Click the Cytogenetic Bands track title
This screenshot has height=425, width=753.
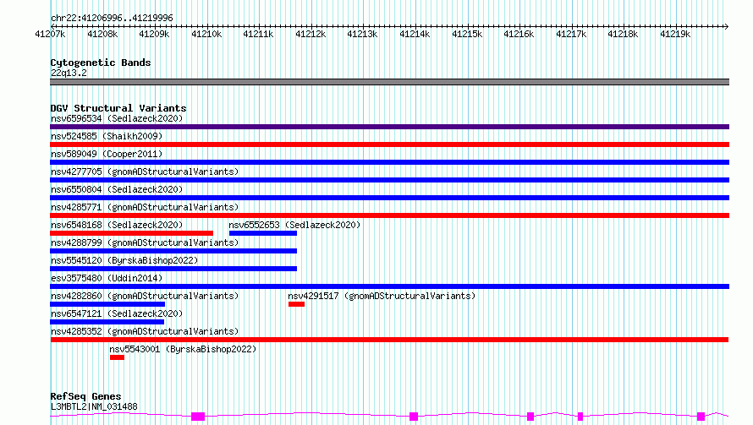(101, 63)
